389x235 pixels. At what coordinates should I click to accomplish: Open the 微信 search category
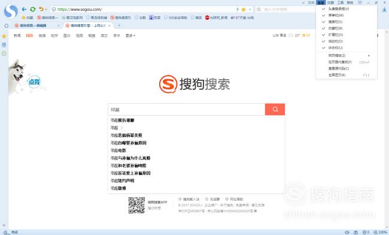tap(42, 35)
